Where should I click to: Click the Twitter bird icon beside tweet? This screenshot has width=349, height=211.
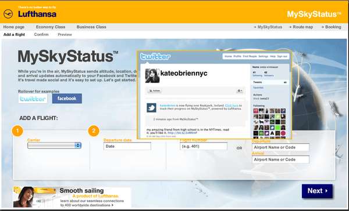pos(151,108)
